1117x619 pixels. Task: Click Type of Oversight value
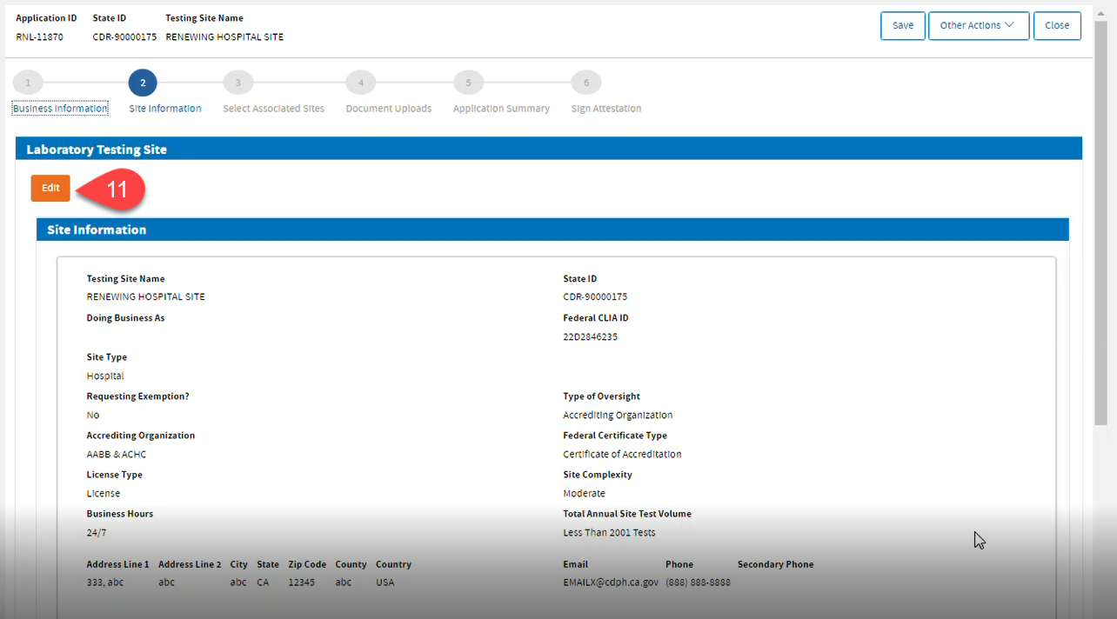click(x=618, y=415)
